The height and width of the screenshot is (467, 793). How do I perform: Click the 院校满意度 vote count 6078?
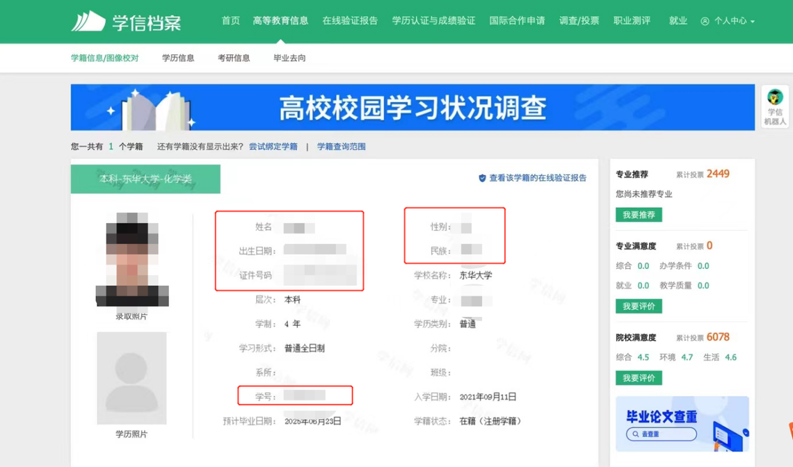pyautogui.click(x=718, y=337)
